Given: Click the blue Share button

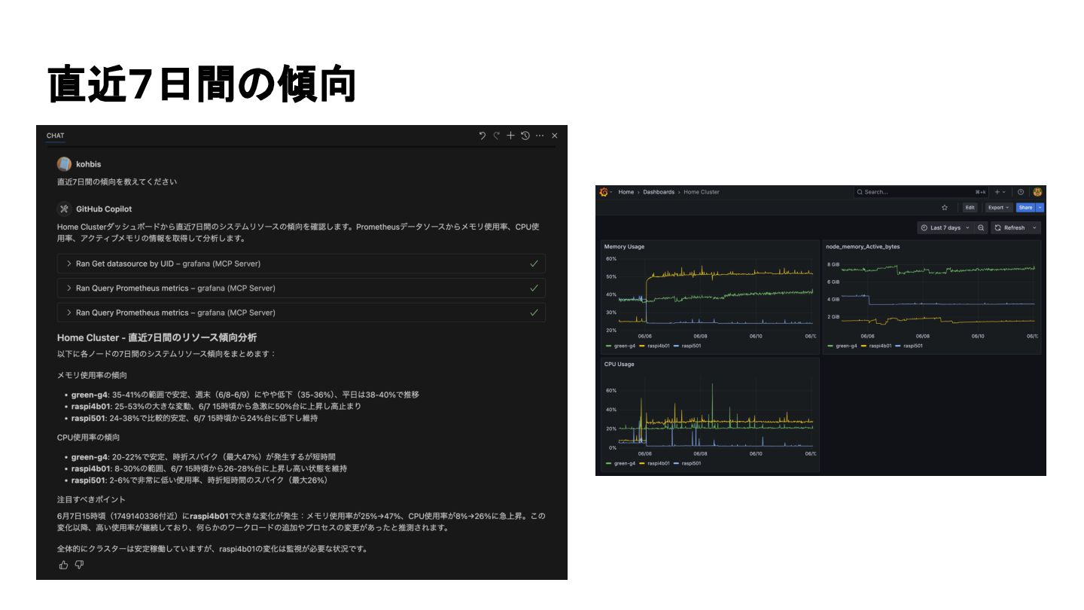Looking at the screenshot, I should pos(1025,208).
